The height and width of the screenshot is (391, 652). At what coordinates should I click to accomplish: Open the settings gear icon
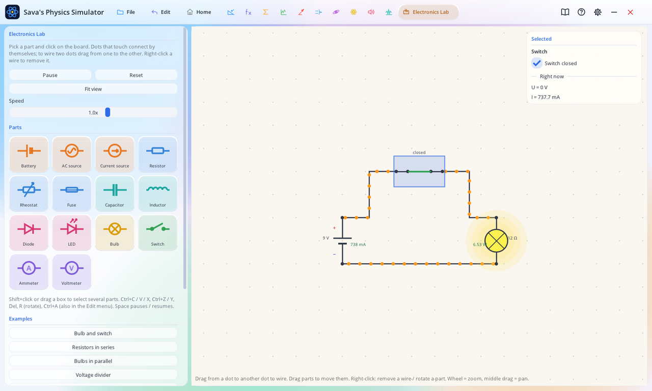coord(597,12)
